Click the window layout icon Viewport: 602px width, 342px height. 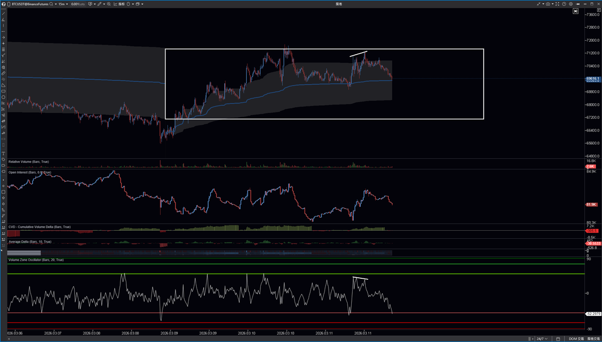click(x=137, y=4)
